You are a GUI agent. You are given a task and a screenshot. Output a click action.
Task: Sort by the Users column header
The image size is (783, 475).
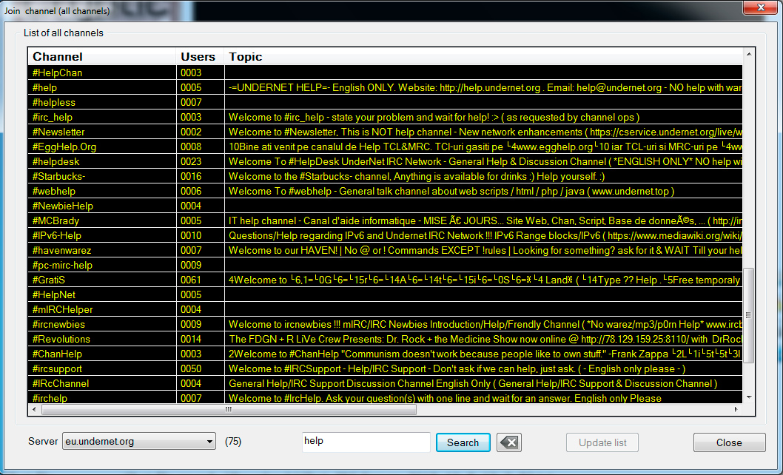pyautogui.click(x=201, y=56)
